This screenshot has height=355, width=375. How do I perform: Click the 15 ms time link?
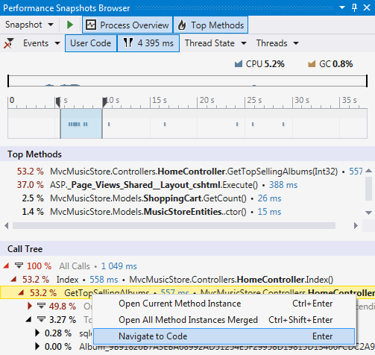[269, 212]
